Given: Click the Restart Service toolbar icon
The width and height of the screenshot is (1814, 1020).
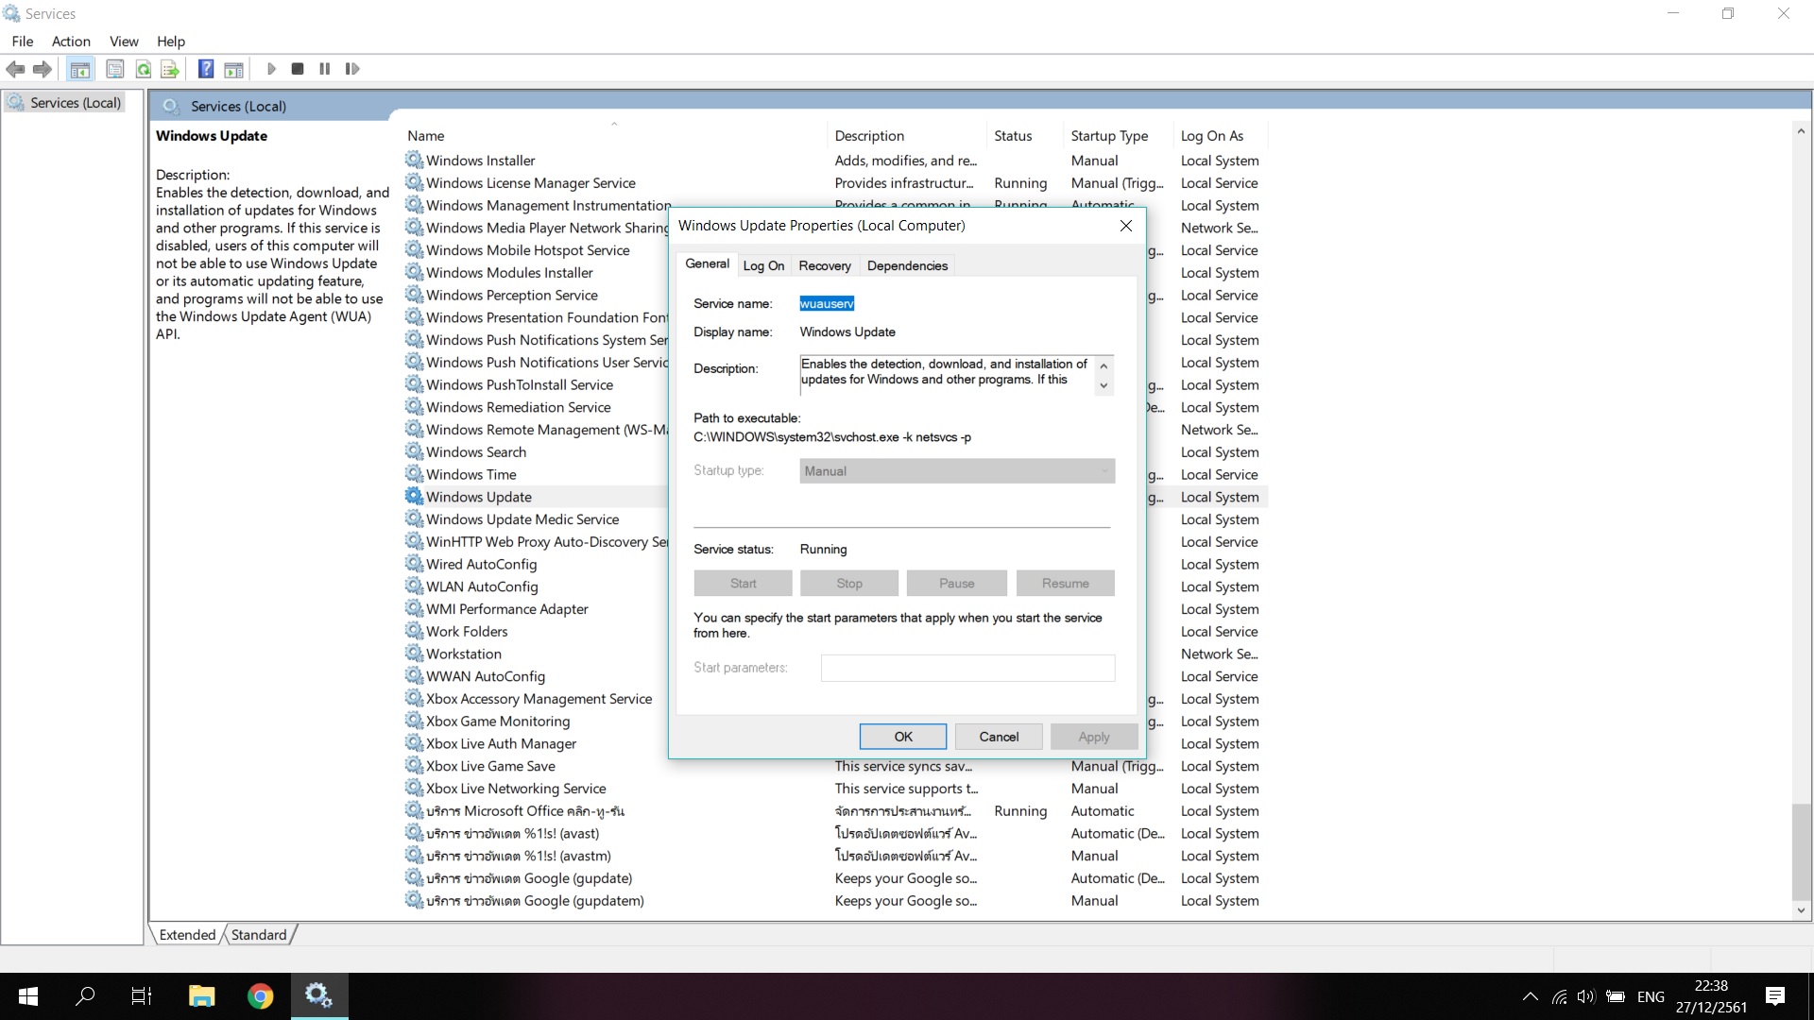Looking at the screenshot, I should coord(352,69).
